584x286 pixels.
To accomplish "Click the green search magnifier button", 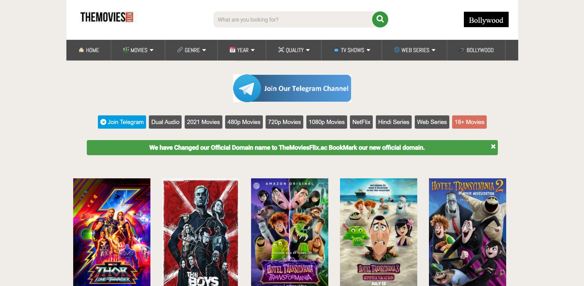I will (x=380, y=19).
